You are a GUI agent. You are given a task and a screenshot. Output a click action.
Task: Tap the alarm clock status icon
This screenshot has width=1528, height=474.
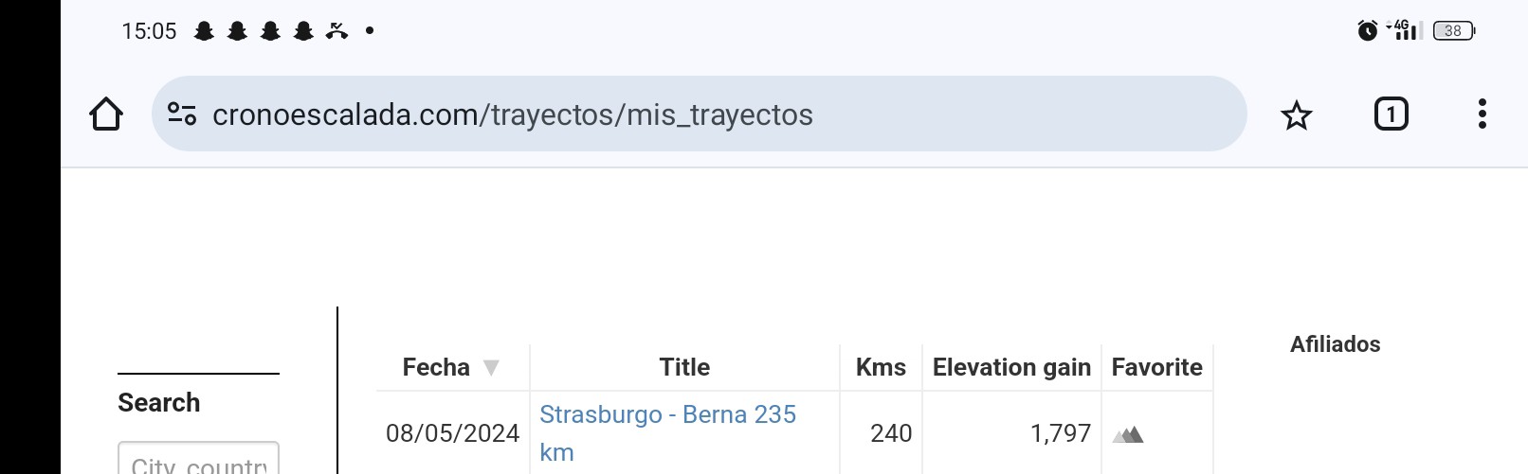click(x=1367, y=31)
